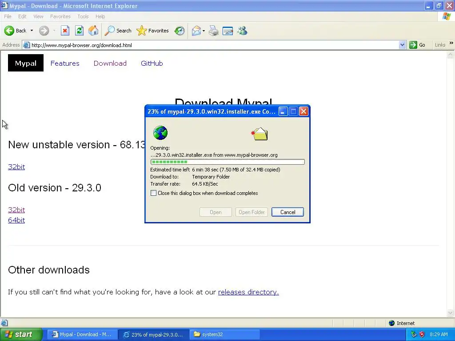Click the status bar page icon at left
455x341 pixels.
(4, 323)
